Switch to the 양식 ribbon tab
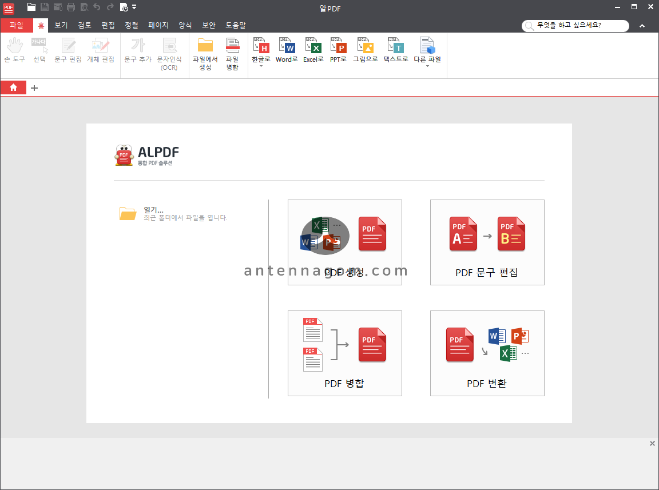The image size is (659, 490). pos(185,25)
